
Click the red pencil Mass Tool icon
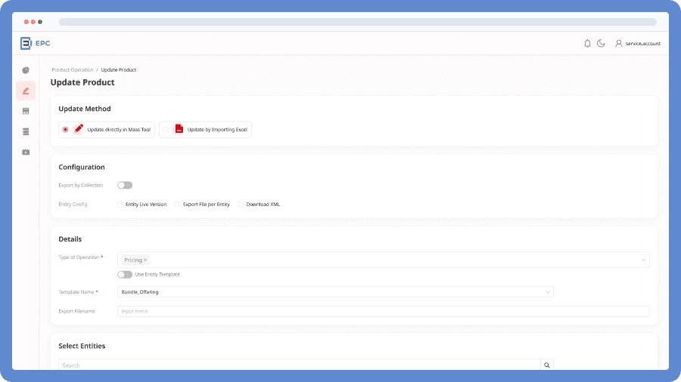(x=78, y=129)
